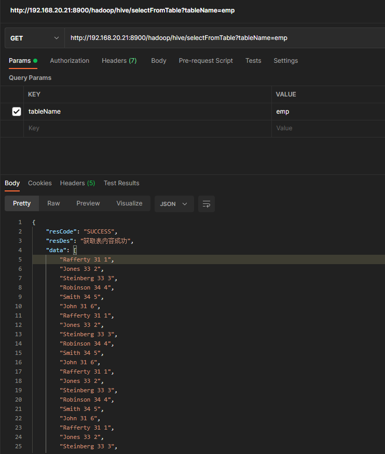Toggle word wrap icon in response toolbar
This screenshot has width=385, height=454.
[207, 204]
